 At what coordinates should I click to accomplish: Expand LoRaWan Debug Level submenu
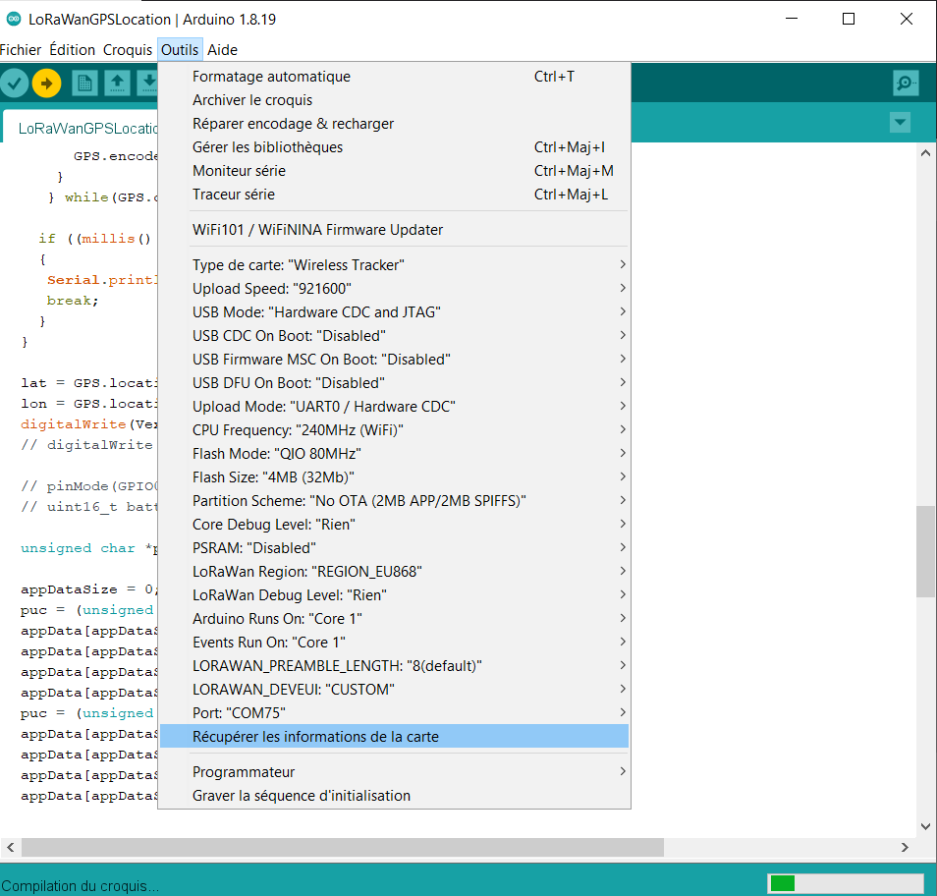(394, 595)
